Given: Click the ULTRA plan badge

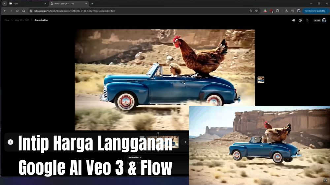Looking at the screenshot, I should (317, 20).
